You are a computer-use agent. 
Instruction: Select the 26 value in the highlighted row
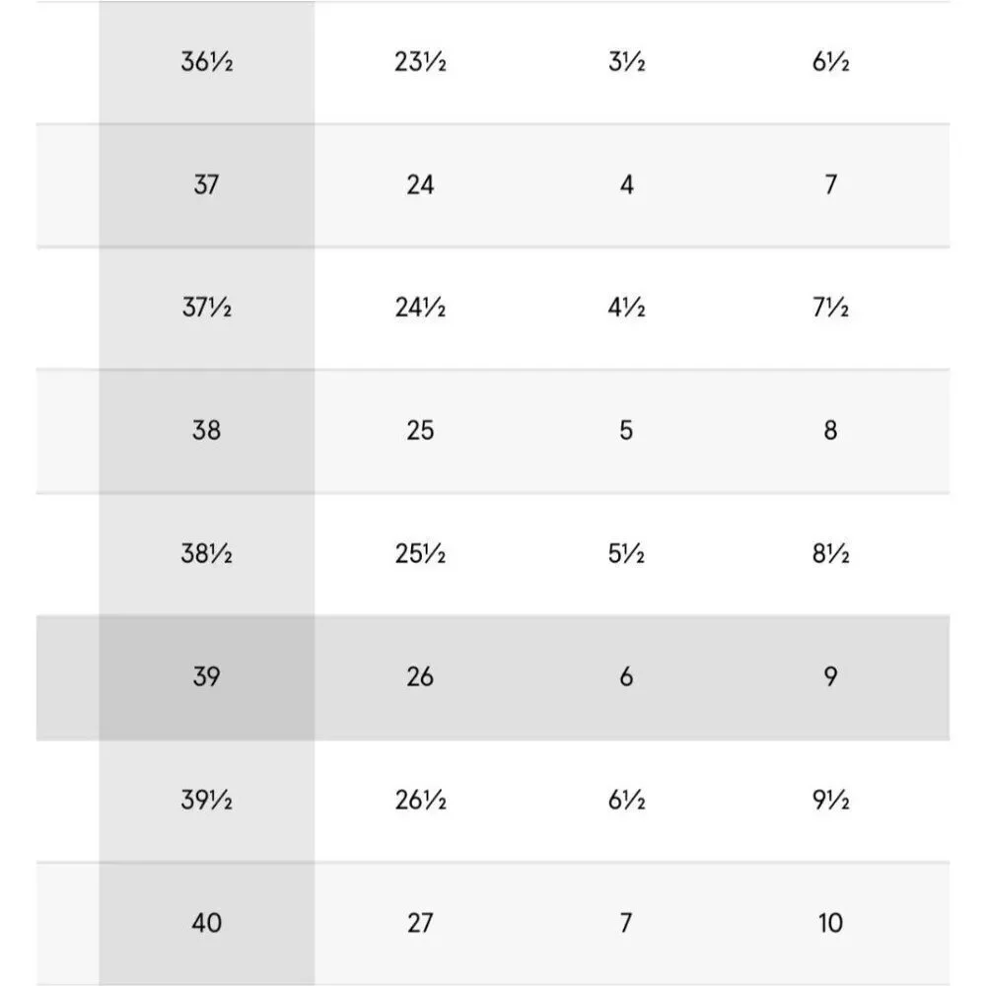pos(420,677)
